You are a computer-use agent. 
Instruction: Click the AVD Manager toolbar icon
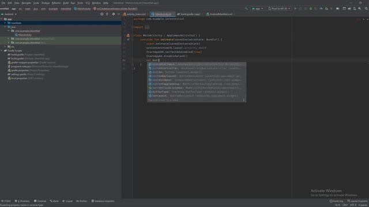[x=355, y=9]
